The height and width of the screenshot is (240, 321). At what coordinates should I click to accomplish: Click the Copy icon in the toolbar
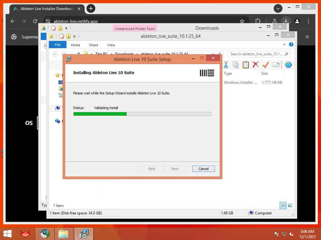(236, 65)
